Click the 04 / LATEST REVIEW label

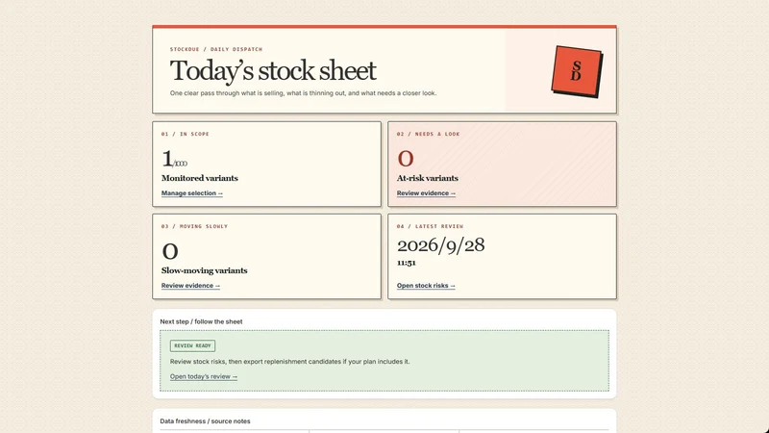point(430,226)
